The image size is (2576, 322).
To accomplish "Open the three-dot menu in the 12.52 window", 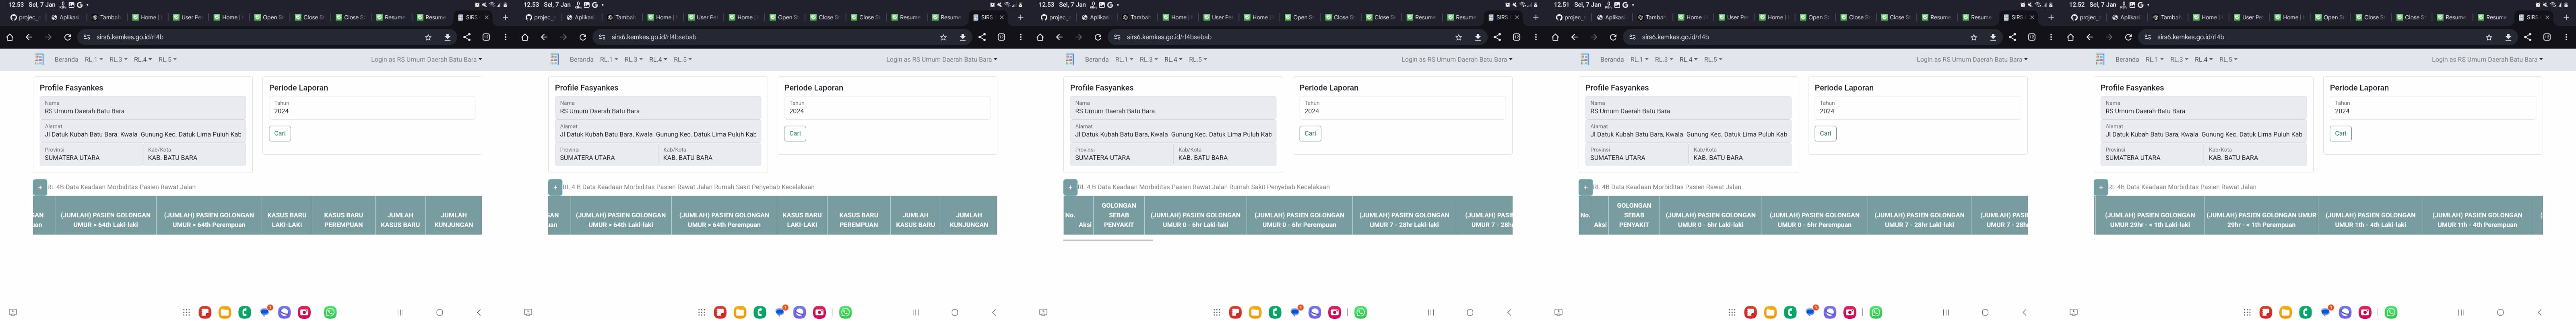I will [x=2566, y=37].
